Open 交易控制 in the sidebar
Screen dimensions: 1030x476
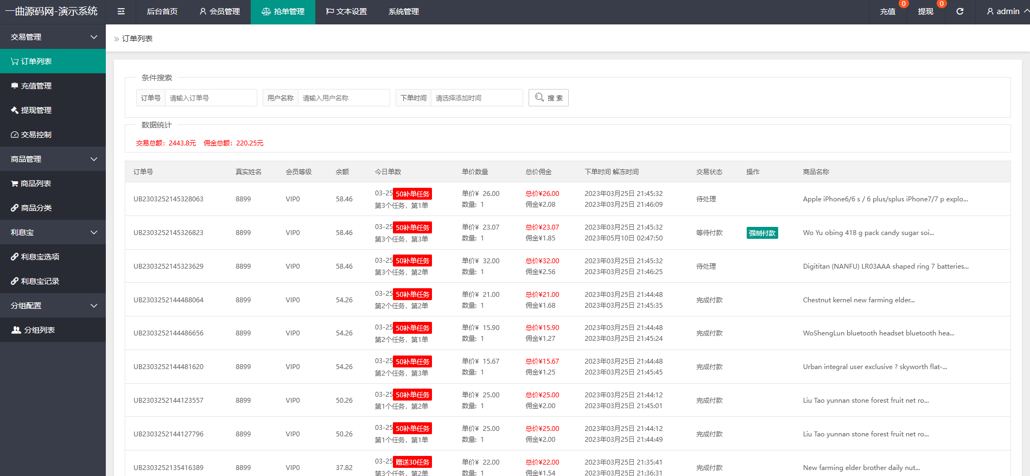click(53, 135)
